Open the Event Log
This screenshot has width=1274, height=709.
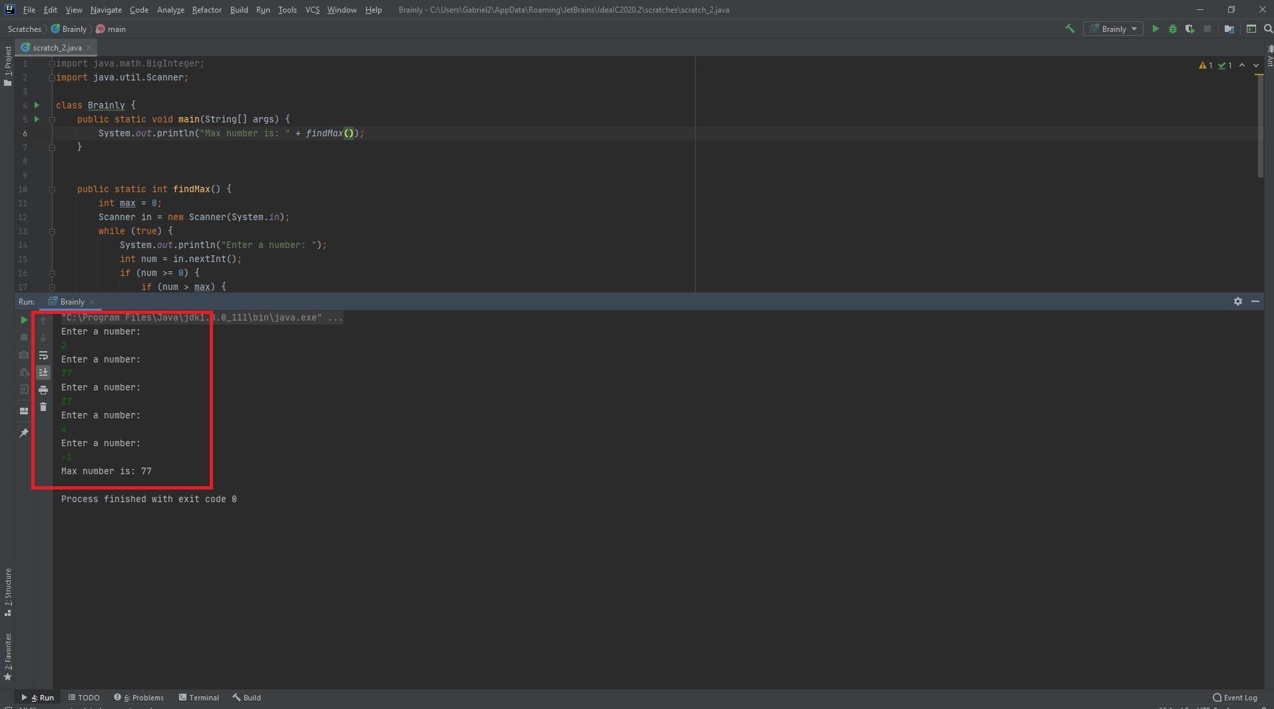point(1235,697)
